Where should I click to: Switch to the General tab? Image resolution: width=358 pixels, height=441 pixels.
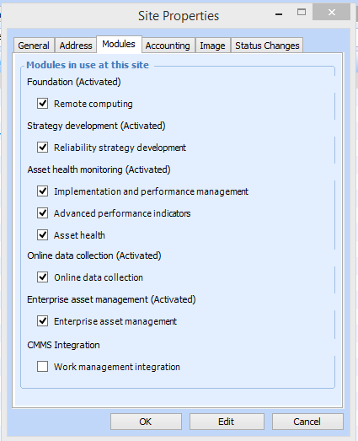coord(34,46)
